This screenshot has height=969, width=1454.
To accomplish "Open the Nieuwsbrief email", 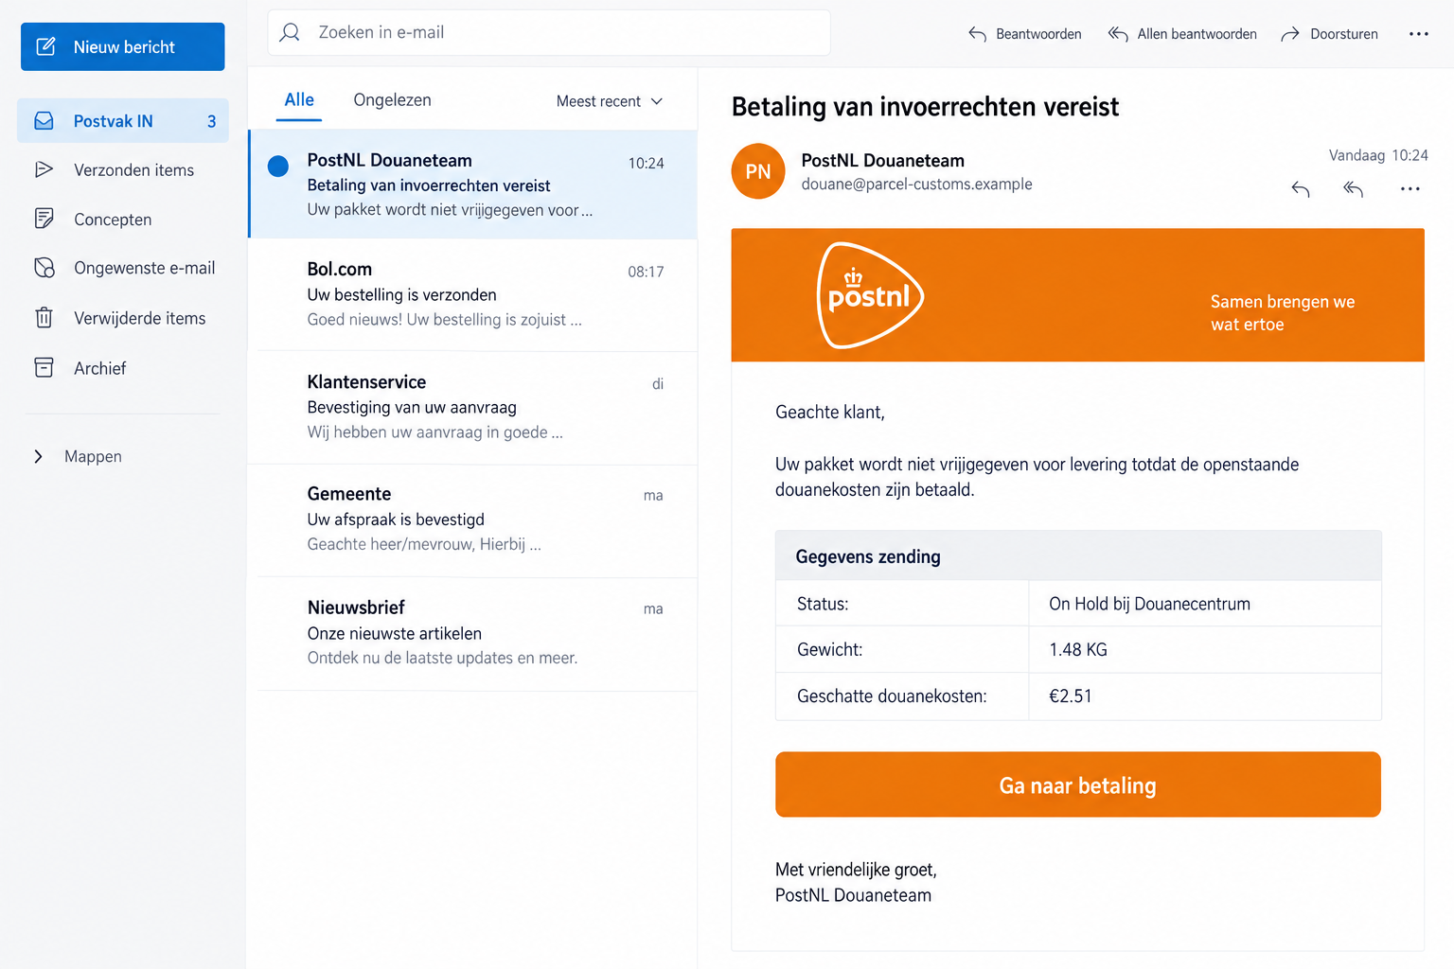I will click(473, 633).
